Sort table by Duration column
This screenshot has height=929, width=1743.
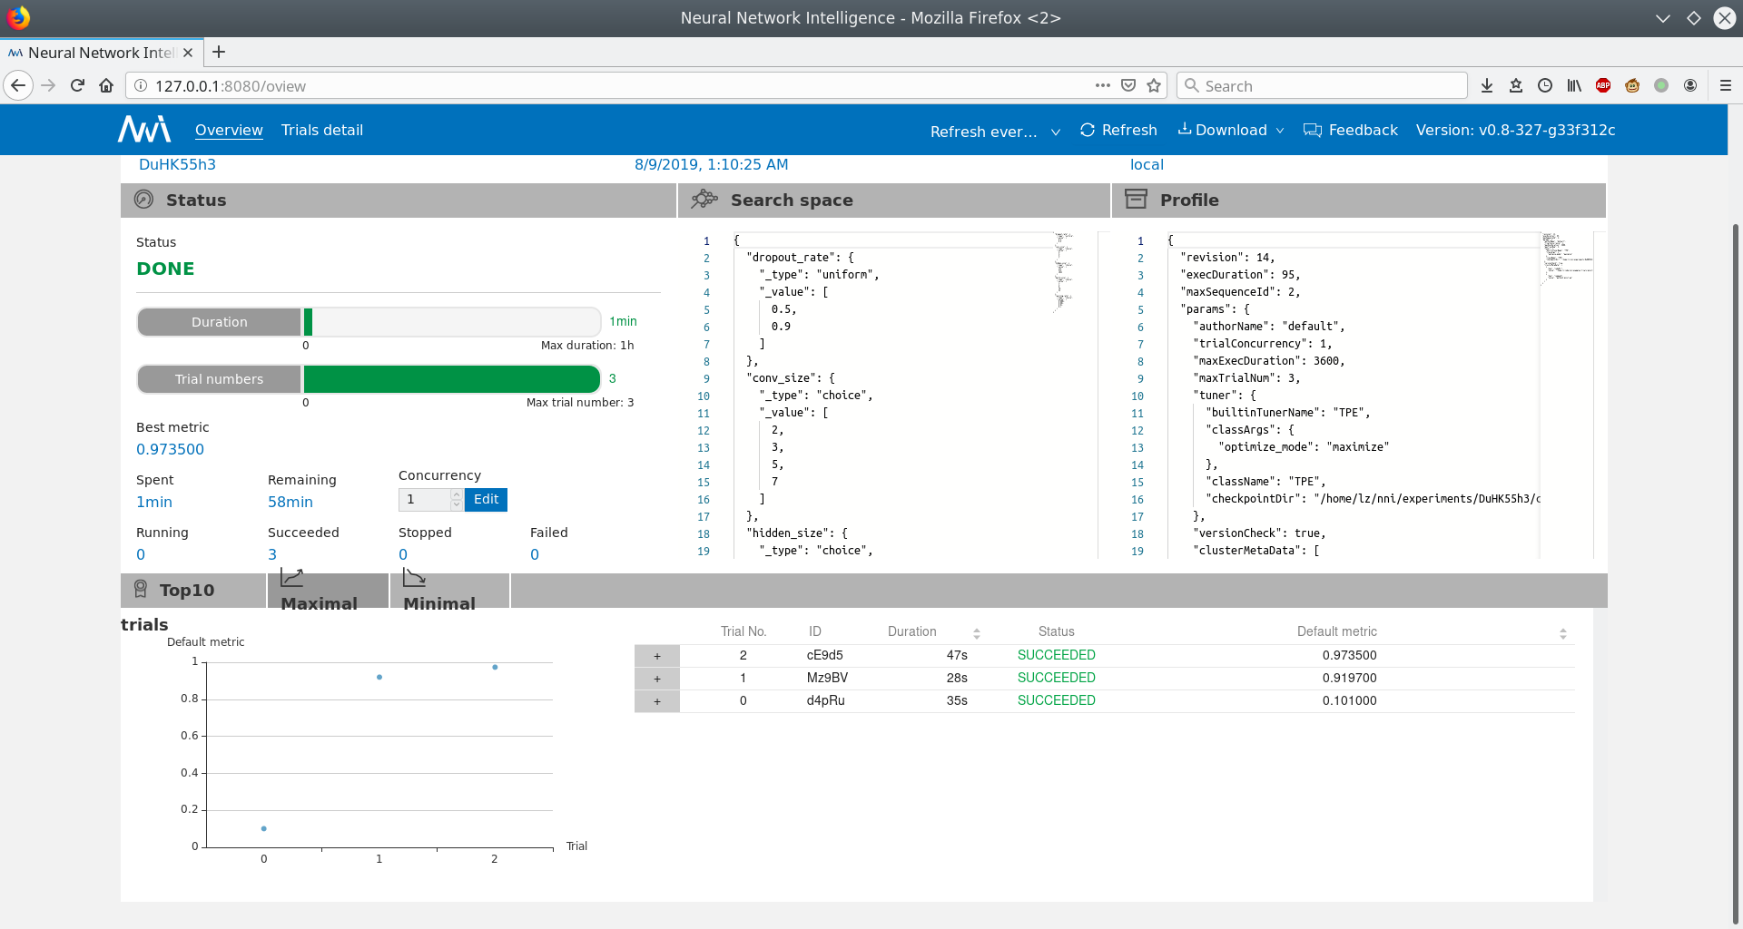[x=977, y=633]
